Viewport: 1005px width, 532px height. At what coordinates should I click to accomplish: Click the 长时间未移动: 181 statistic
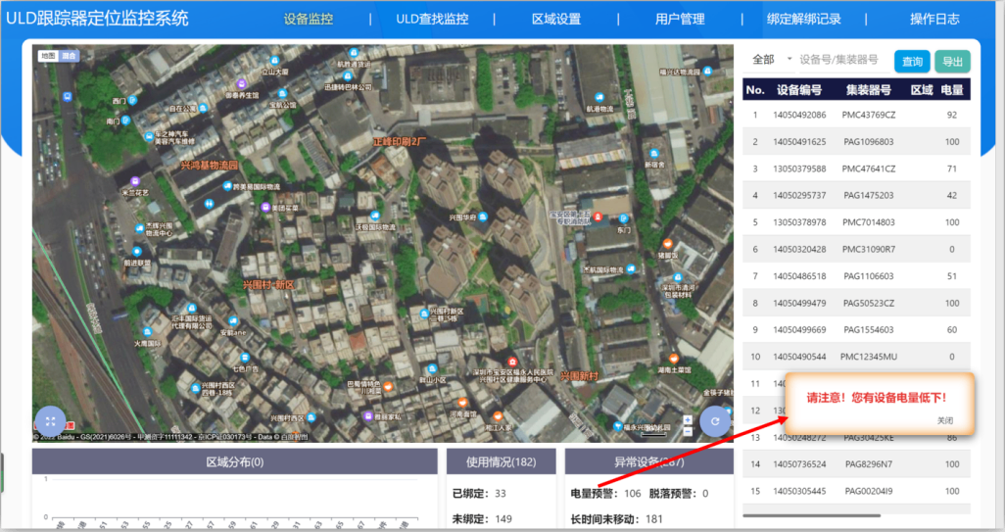point(616,519)
